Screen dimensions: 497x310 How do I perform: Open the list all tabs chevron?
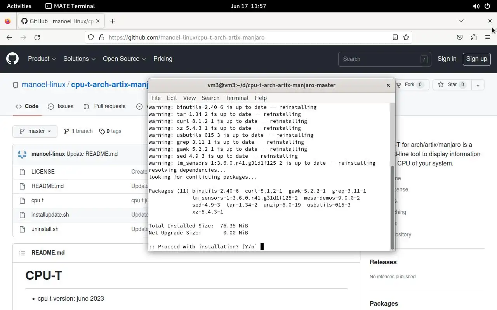(461, 21)
